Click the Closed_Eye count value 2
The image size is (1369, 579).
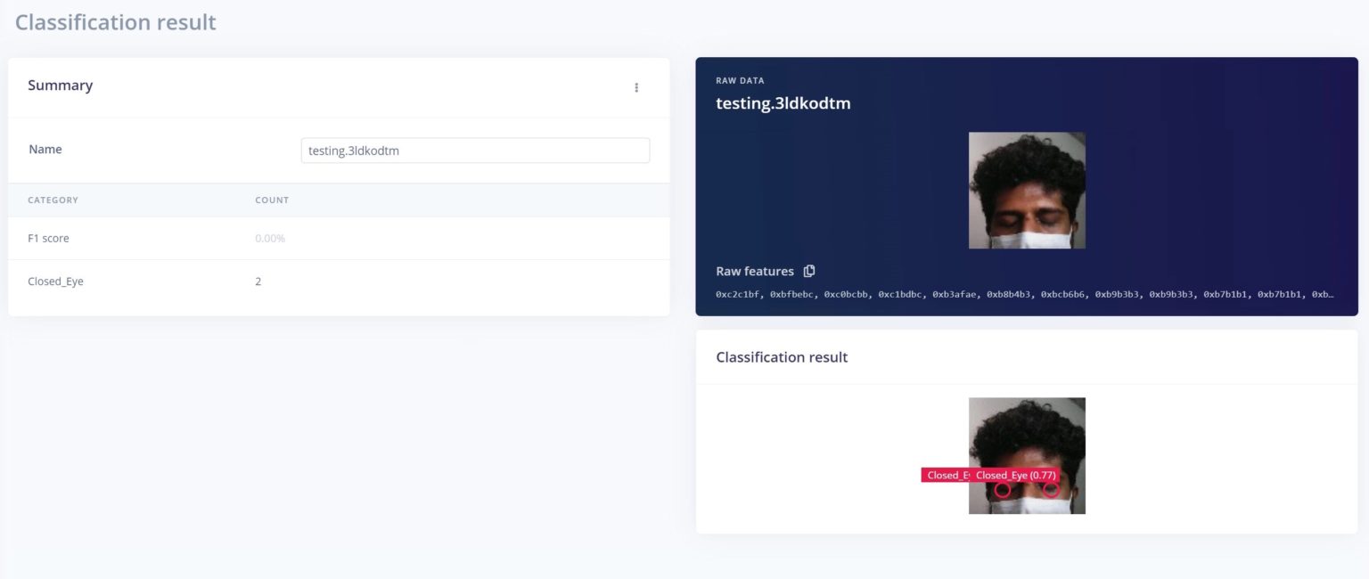(x=258, y=281)
